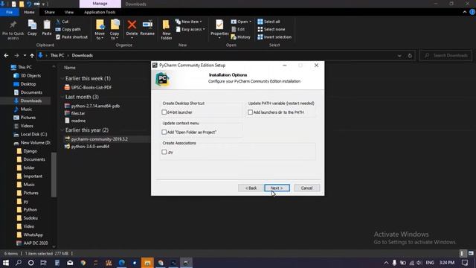
Task: Open the Move to menu
Action: [100, 30]
